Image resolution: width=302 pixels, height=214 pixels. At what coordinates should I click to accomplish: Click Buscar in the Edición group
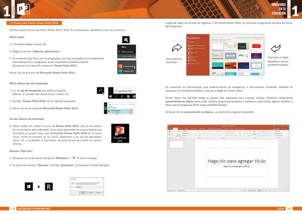277,131
